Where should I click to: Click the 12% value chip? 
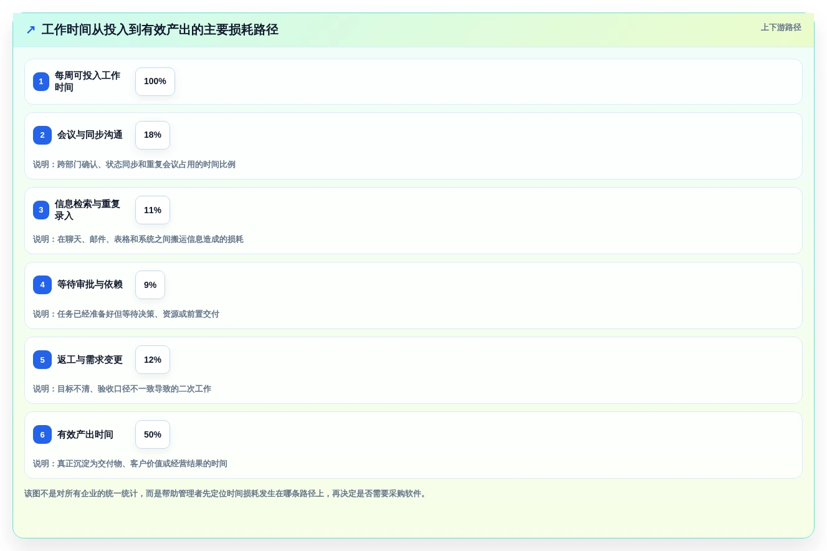coord(153,360)
